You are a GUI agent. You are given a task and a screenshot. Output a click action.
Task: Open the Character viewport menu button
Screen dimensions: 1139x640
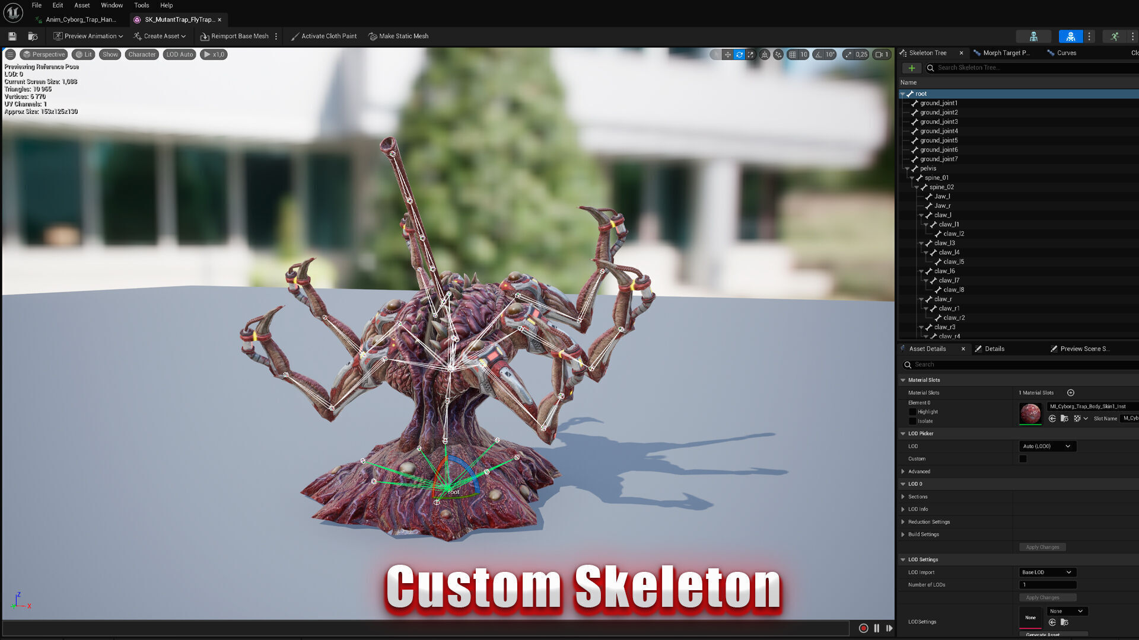tap(142, 55)
